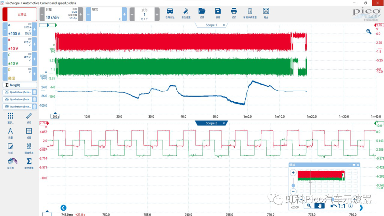Select the magnifier zoom mode button
Viewport: 384px width, 216px height.
pyautogui.click(x=309, y=206)
